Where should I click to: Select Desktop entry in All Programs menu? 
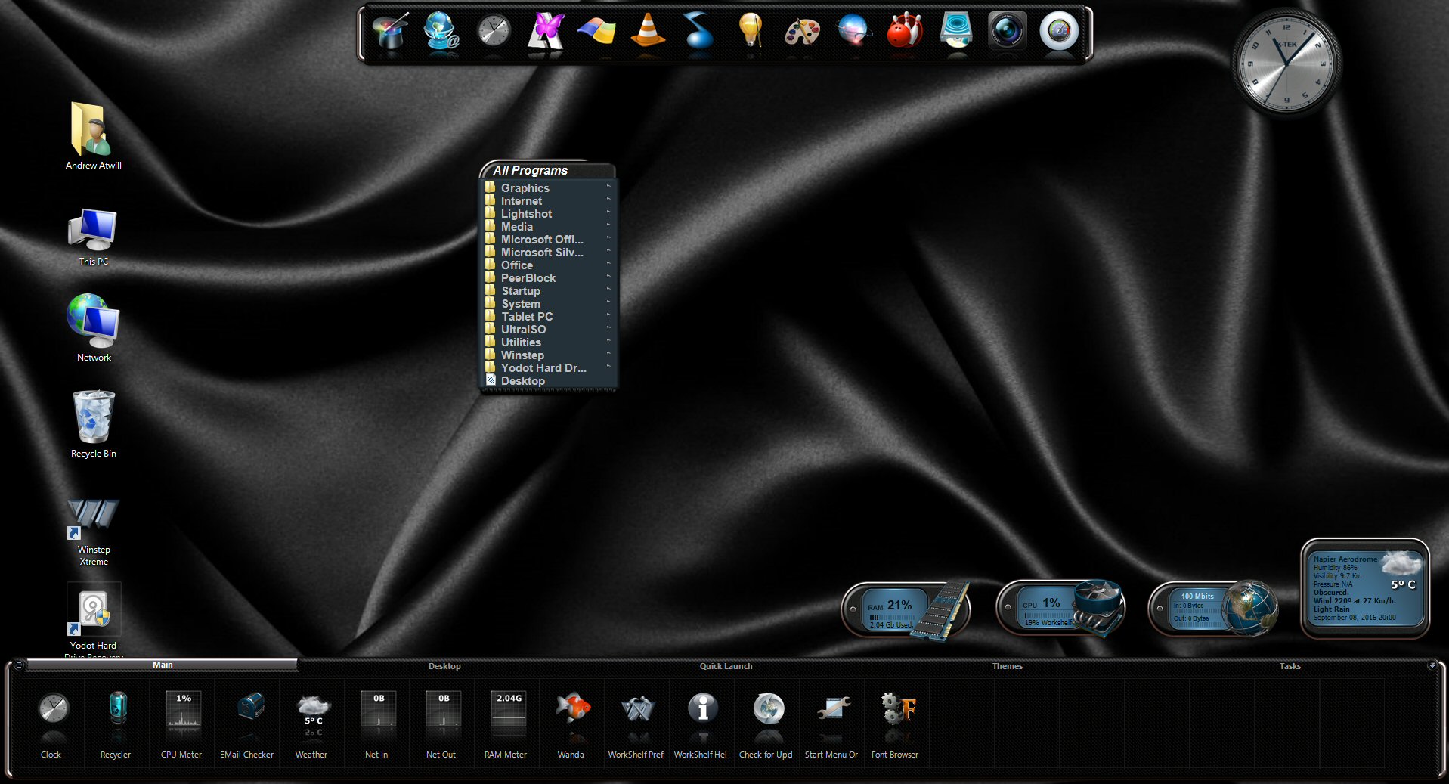pyautogui.click(x=522, y=381)
